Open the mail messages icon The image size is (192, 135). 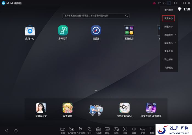(x=160, y=3)
